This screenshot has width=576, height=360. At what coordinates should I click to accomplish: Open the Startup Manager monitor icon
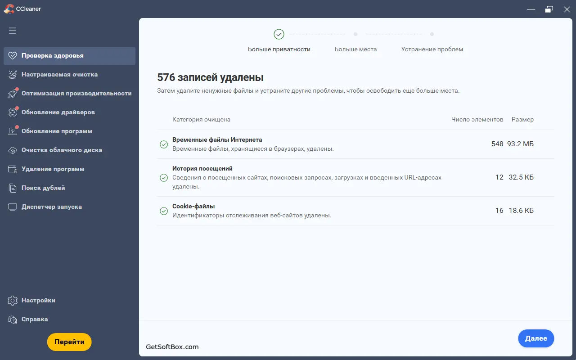(x=13, y=207)
